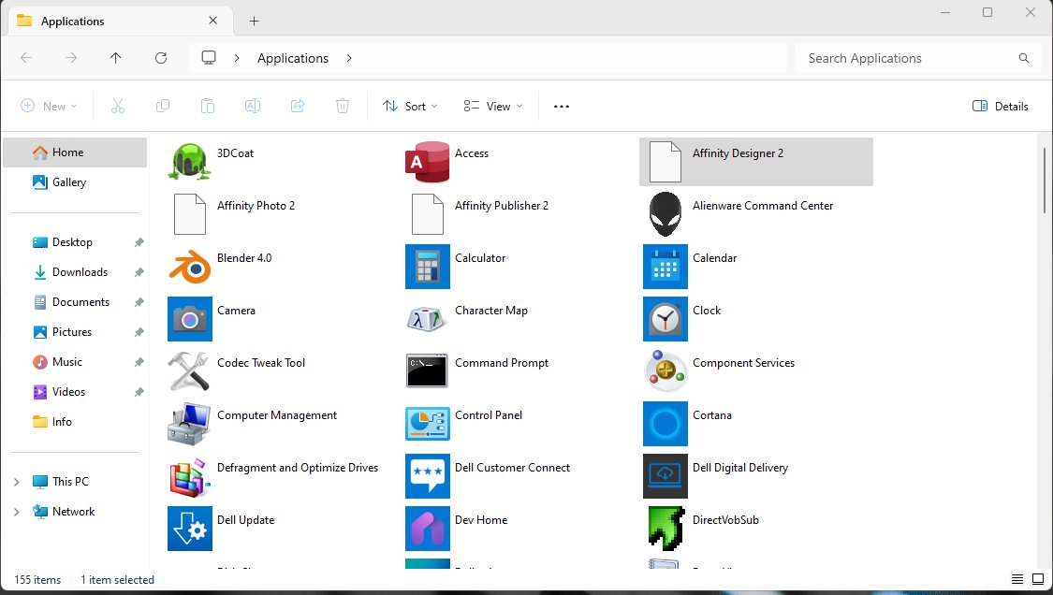The image size is (1053, 595).
Task: Select the Affinity Photo 2 file icon
Action: [x=189, y=213]
